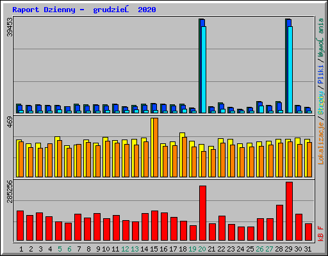This screenshot has height=256, width=328.
Task: Click day label 1 on the axis
Action: coord(21,249)
